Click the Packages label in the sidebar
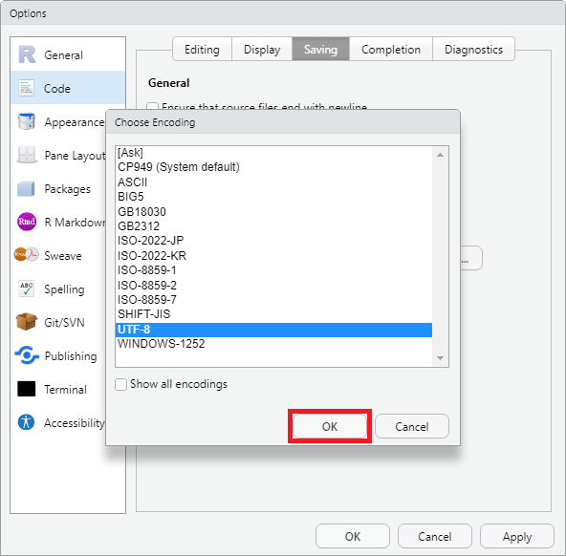 pyautogui.click(x=68, y=189)
